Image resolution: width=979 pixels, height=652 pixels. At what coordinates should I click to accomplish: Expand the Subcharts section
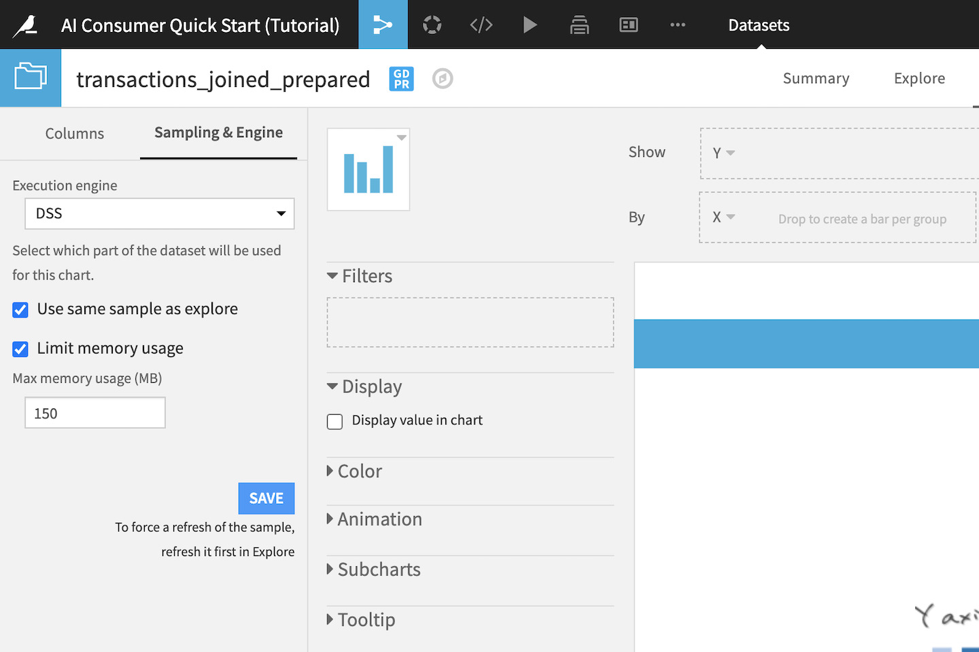(373, 569)
